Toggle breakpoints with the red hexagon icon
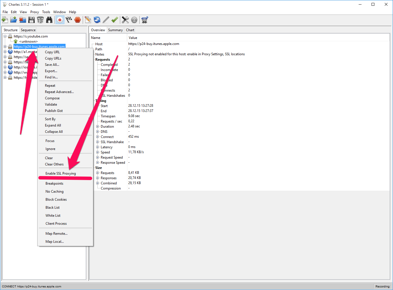The width and height of the screenshot is (393, 290). click(78, 20)
